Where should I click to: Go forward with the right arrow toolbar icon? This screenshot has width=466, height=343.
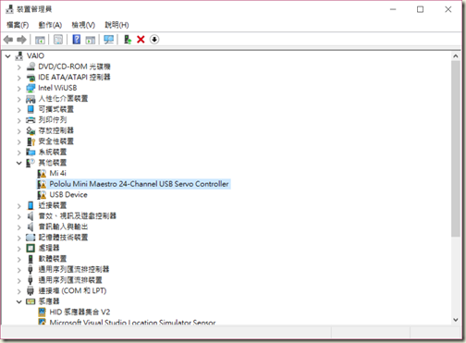click(21, 40)
